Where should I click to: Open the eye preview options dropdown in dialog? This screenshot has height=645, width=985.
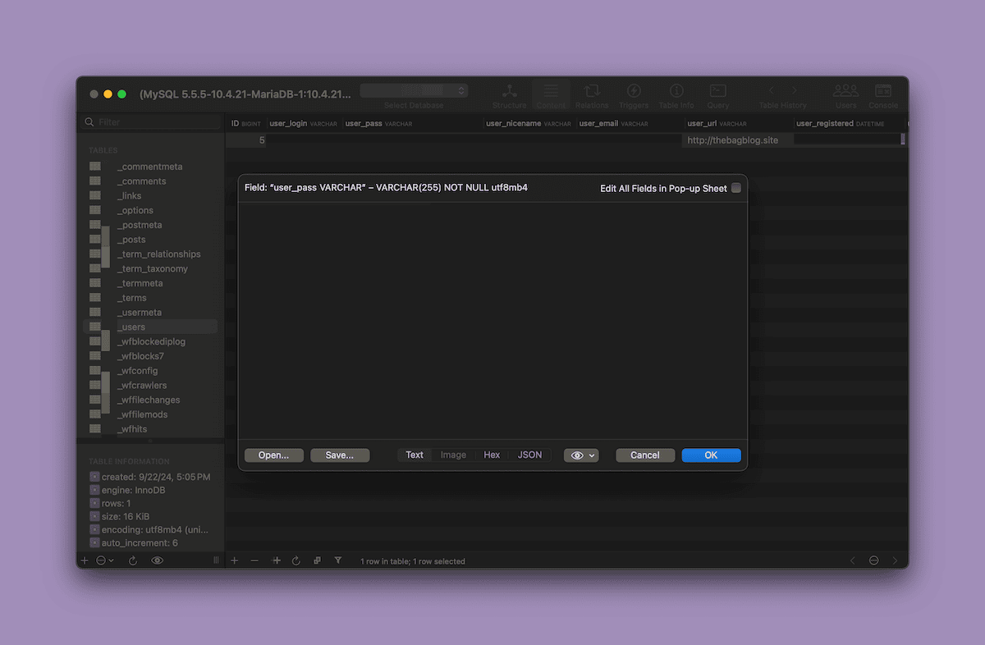pyautogui.click(x=581, y=455)
